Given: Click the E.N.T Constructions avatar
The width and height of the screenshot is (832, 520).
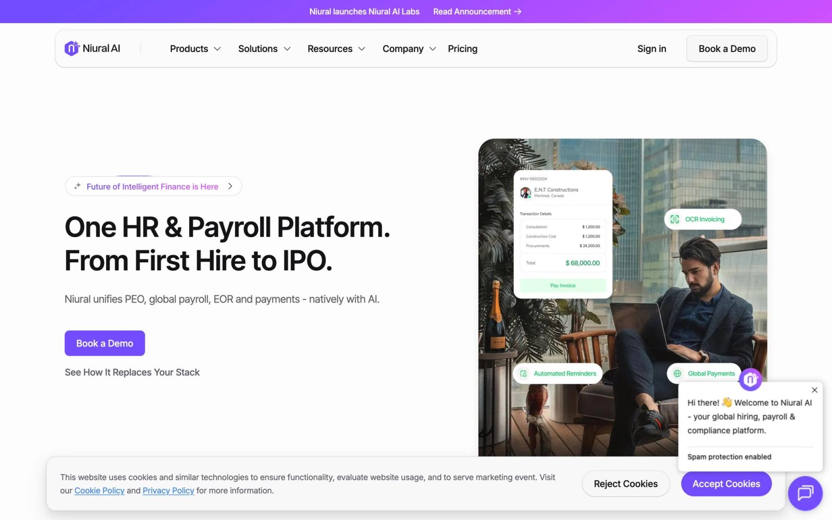Looking at the screenshot, I should tap(525, 192).
